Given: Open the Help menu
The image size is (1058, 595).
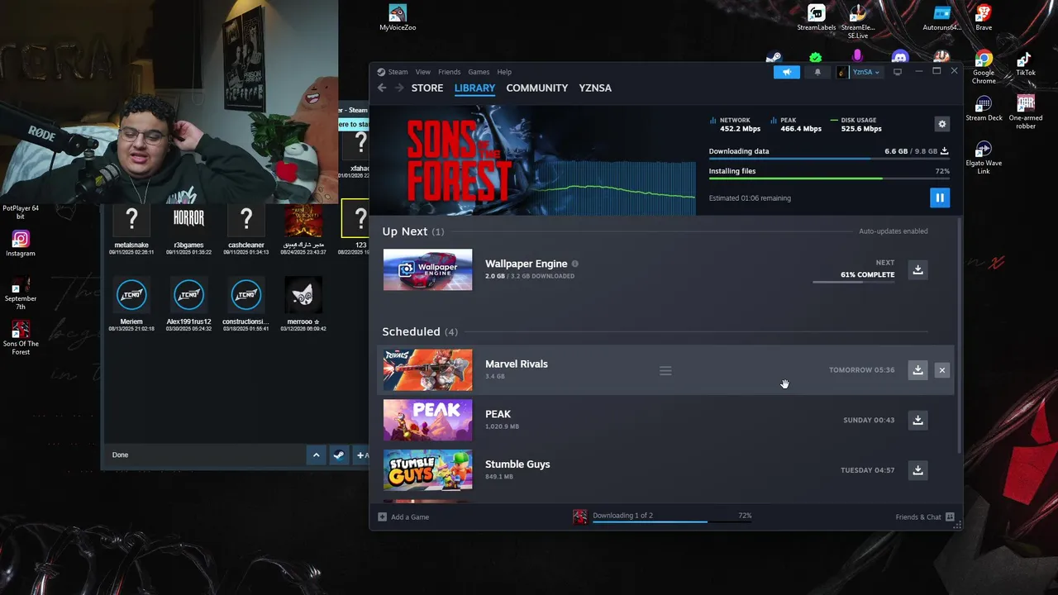Looking at the screenshot, I should click(504, 72).
